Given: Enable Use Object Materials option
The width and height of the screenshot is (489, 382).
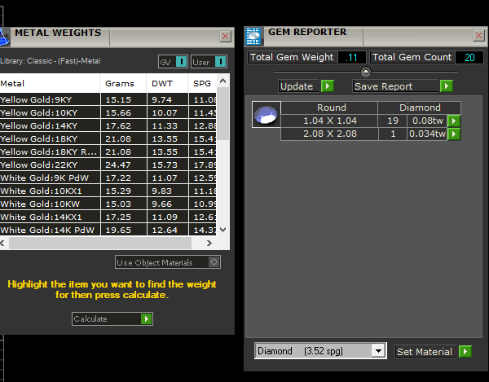Looking at the screenshot, I should [x=214, y=262].
